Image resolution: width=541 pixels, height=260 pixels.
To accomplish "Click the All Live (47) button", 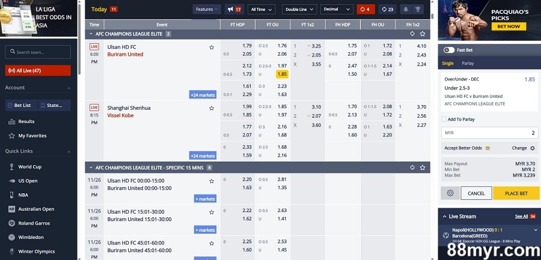I will coord(38,70).
